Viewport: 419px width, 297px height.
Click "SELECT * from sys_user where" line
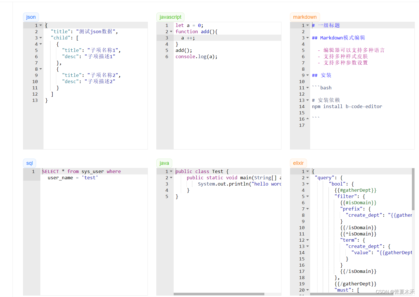(81, 171)
